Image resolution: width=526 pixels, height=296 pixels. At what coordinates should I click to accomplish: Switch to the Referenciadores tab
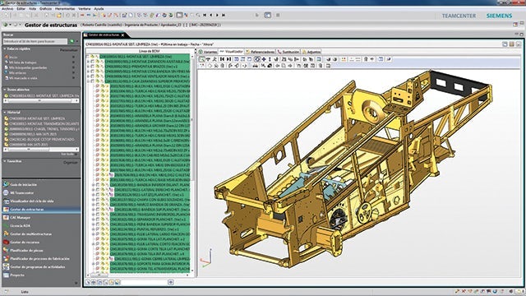point(260,52)
